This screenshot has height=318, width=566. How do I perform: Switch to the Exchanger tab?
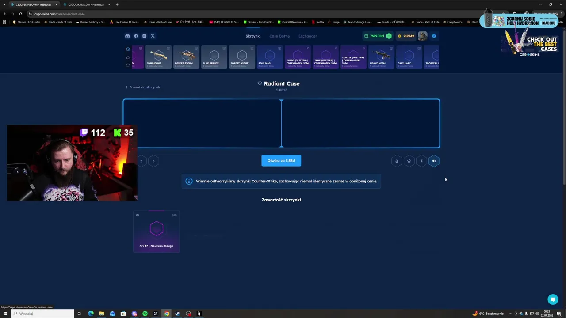tap(308, 36)
